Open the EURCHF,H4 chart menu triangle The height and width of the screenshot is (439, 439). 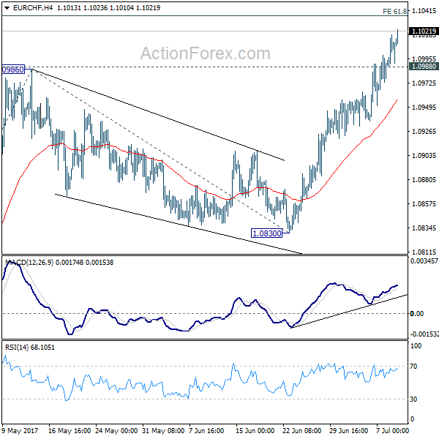[x=7, y=8]
